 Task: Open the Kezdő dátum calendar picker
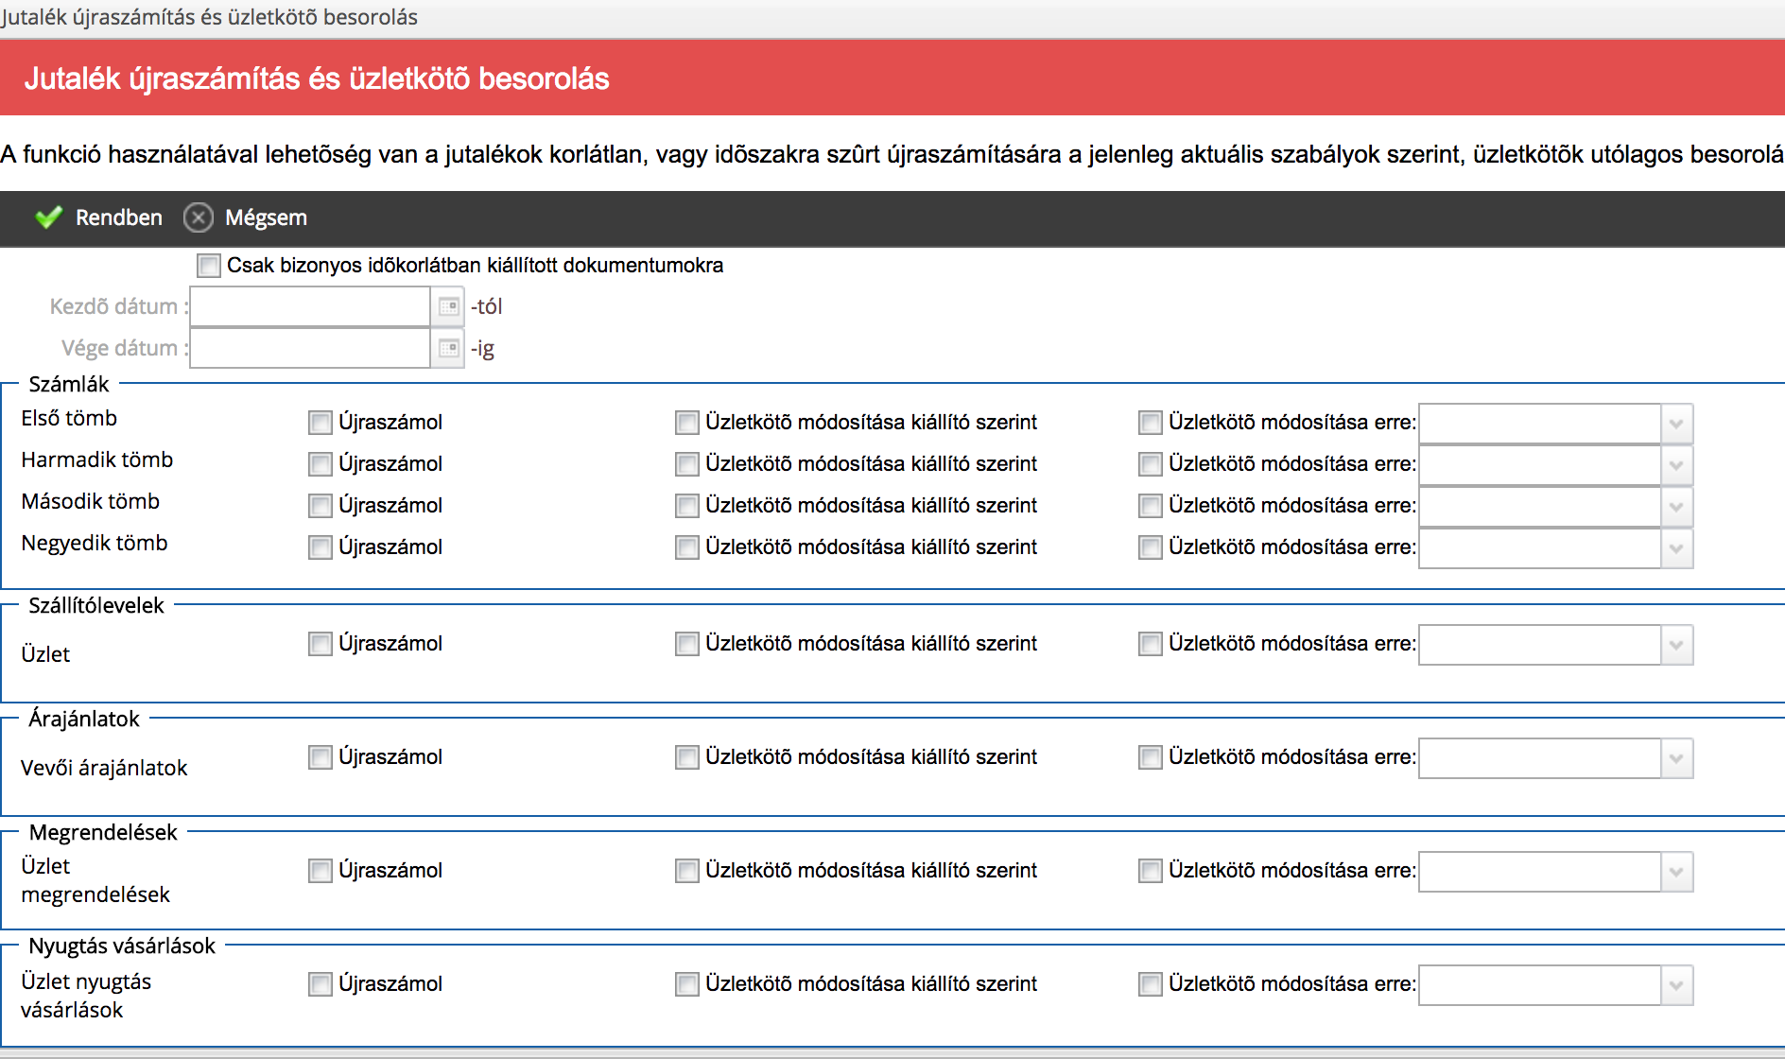(448, 306)
